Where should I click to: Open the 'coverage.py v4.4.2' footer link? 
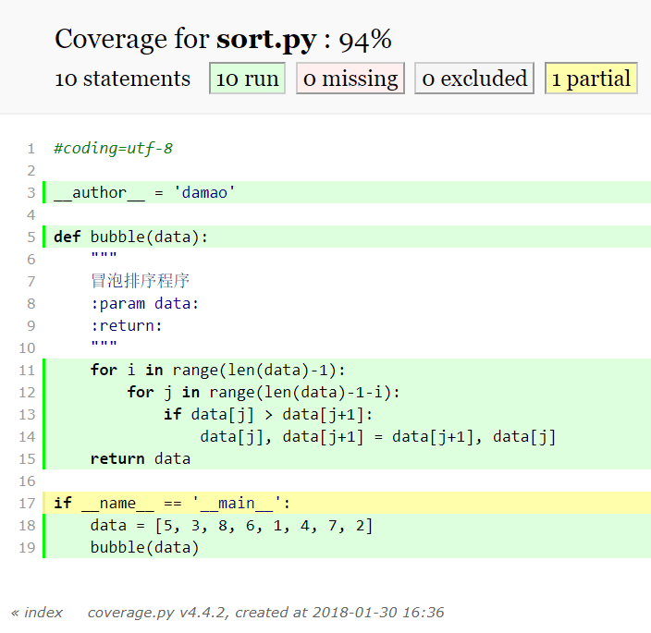tap(156, 613)
